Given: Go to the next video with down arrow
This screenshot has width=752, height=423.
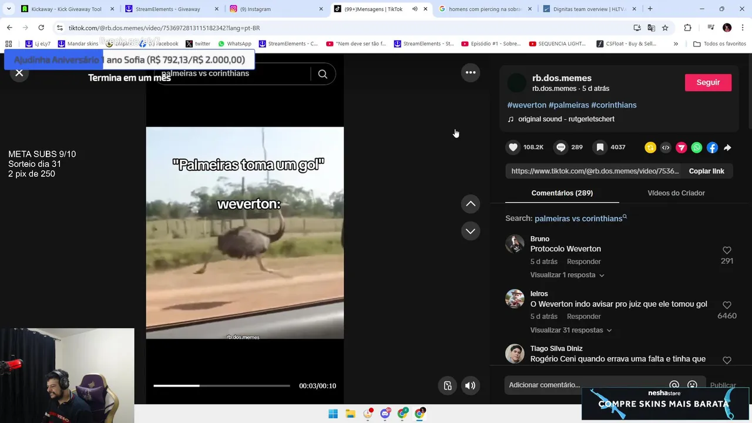Looking at the screenshot, I should (x=471, y=231).
